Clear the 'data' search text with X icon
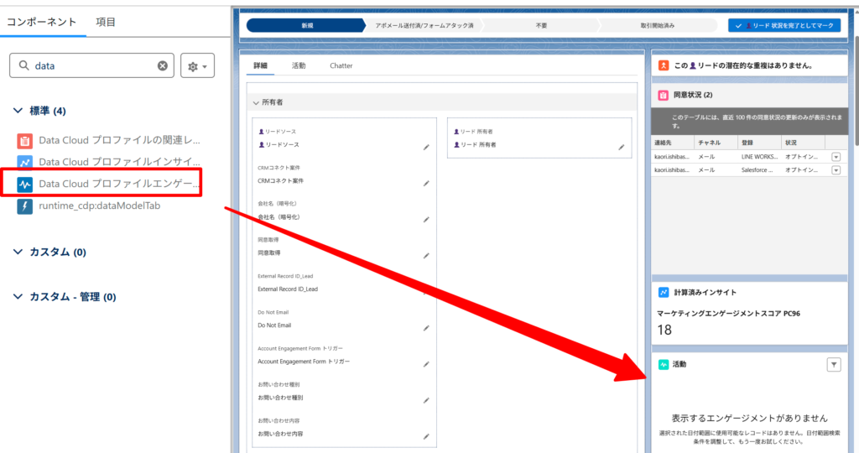Image resolution: width=859 pixels, height=453 pixels. coord(163,65)
